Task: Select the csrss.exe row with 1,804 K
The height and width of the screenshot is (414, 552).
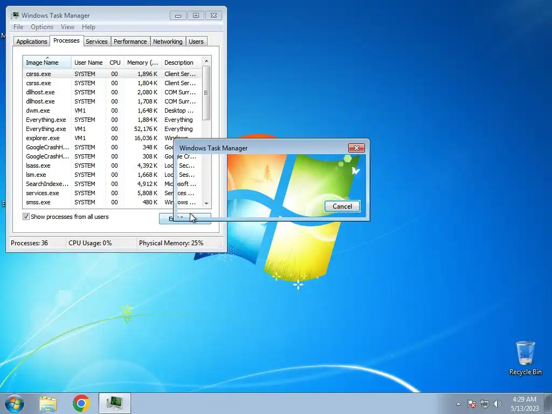Action: pos(112,83)
